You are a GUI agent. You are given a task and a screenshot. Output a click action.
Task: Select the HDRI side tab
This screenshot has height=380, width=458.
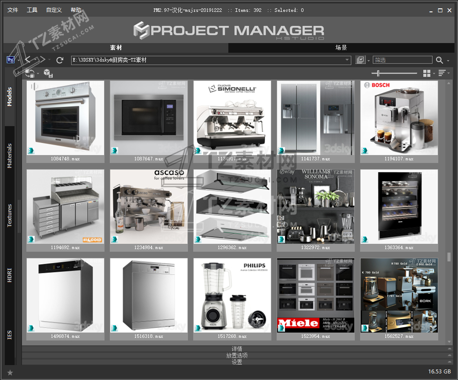pyautogui.click(x=10, y=275)
